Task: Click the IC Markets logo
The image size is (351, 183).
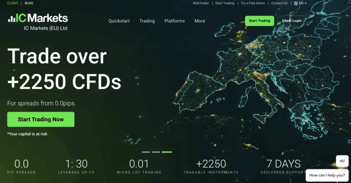Action: tap(38, 18)
